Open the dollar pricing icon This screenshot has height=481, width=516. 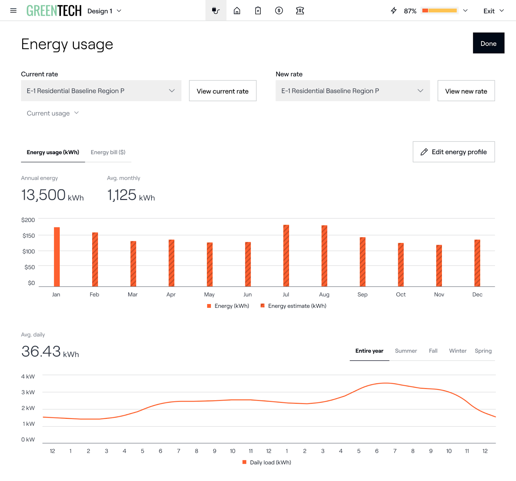point(279,11)
